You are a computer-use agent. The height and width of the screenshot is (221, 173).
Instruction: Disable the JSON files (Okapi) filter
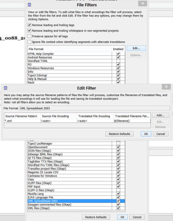(x=118, y=151)
